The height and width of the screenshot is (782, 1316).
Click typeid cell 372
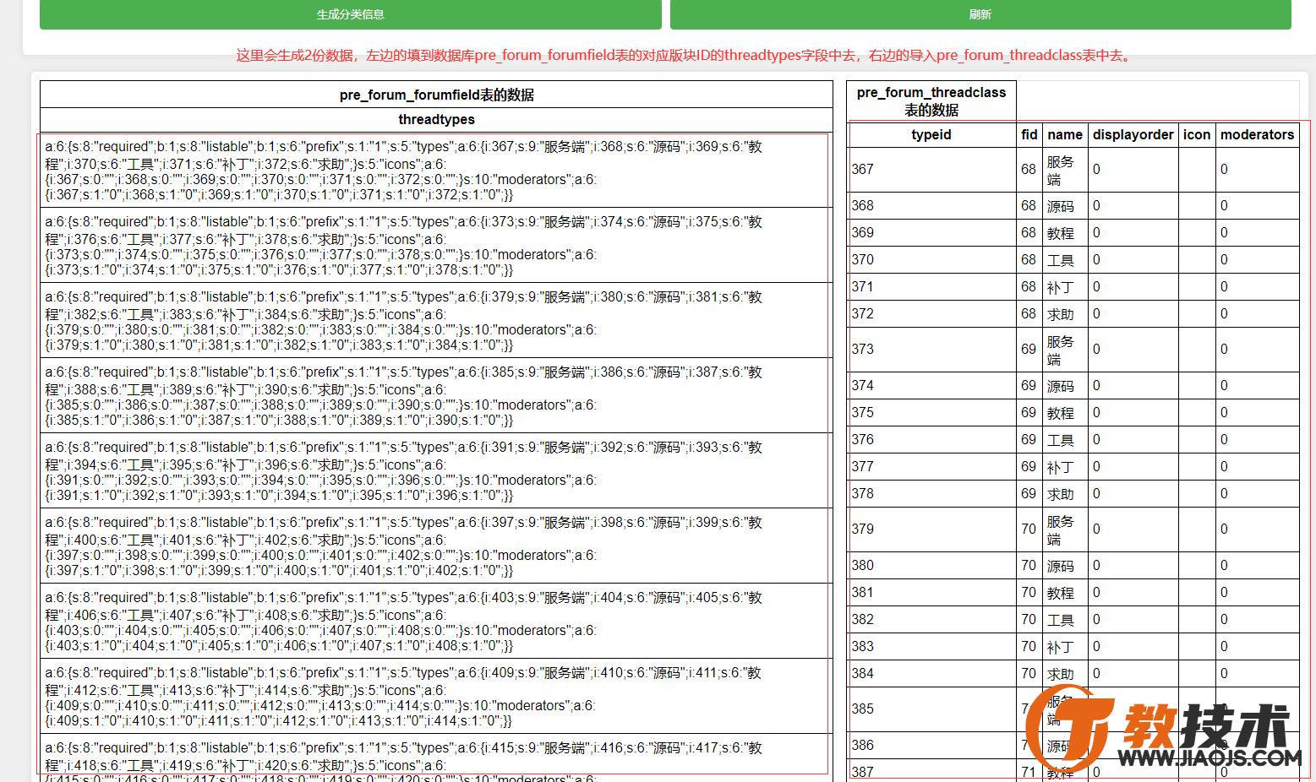click(x=931, y=313)
